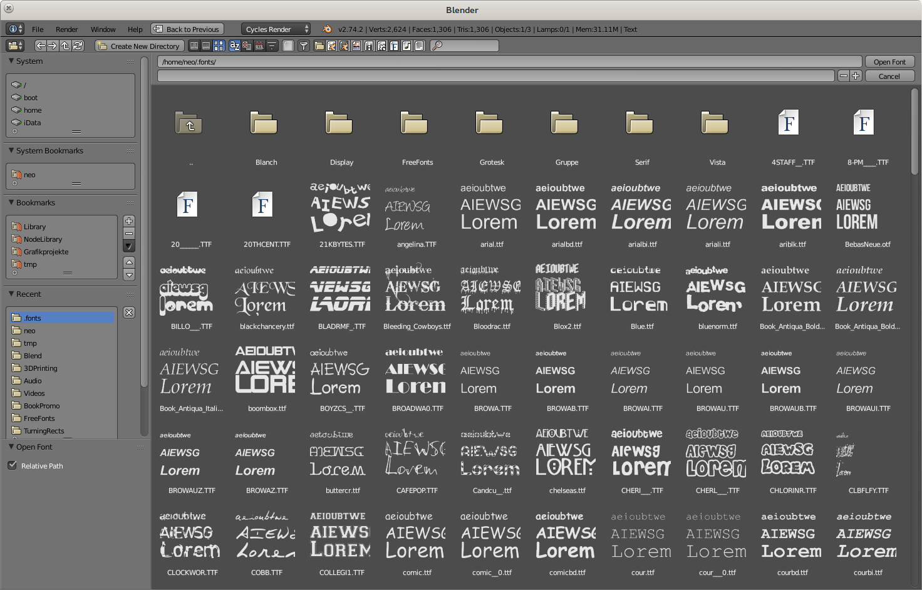The width and height of the screenshot is (922, 590).
Task: Open the Help menu
Action: point(135,29)
